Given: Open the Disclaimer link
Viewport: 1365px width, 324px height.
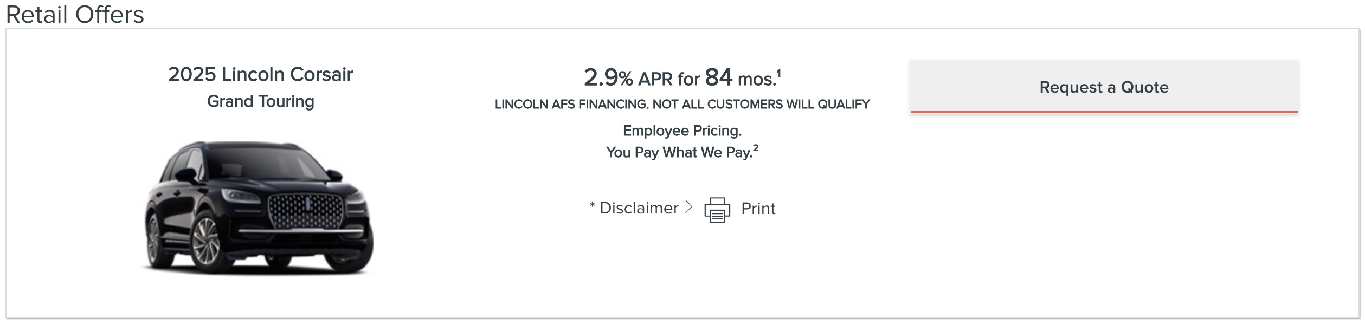Looking at the screenshot, I should tap(639, 208).
